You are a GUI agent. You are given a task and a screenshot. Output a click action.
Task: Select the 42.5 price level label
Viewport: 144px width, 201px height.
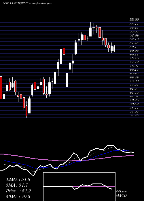tap(133, 89)
